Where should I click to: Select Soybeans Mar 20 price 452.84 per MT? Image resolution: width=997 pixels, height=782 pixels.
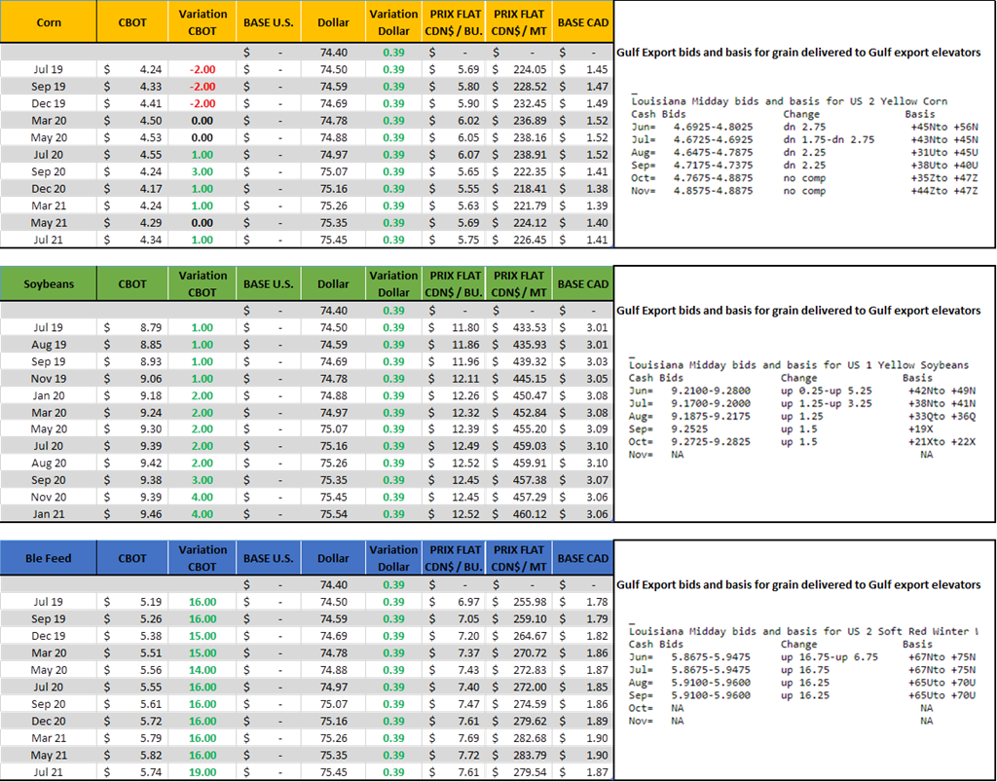(522, 413)
